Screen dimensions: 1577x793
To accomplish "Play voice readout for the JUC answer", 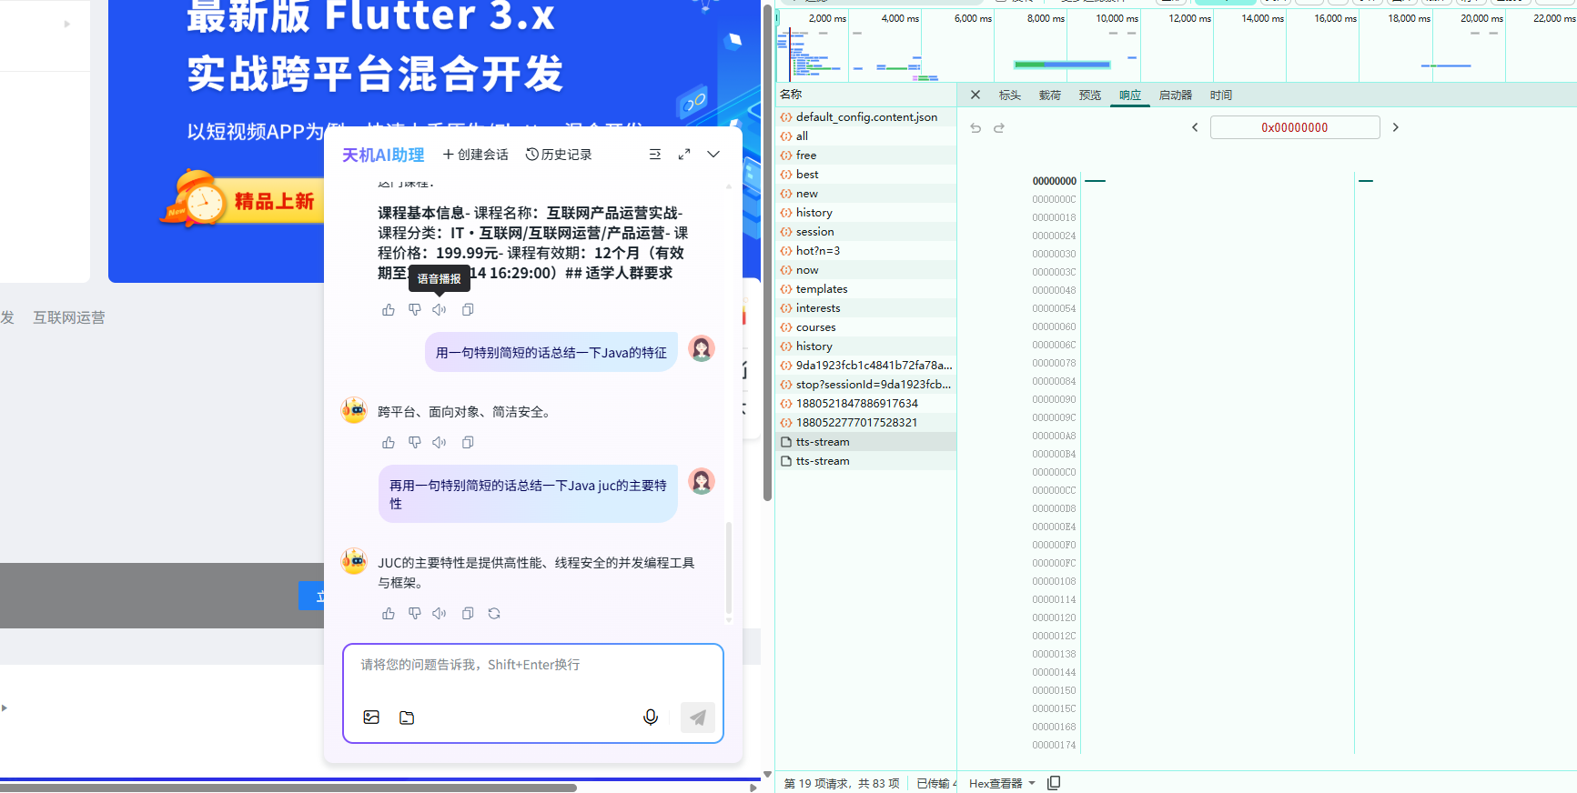I will (440, 613).
